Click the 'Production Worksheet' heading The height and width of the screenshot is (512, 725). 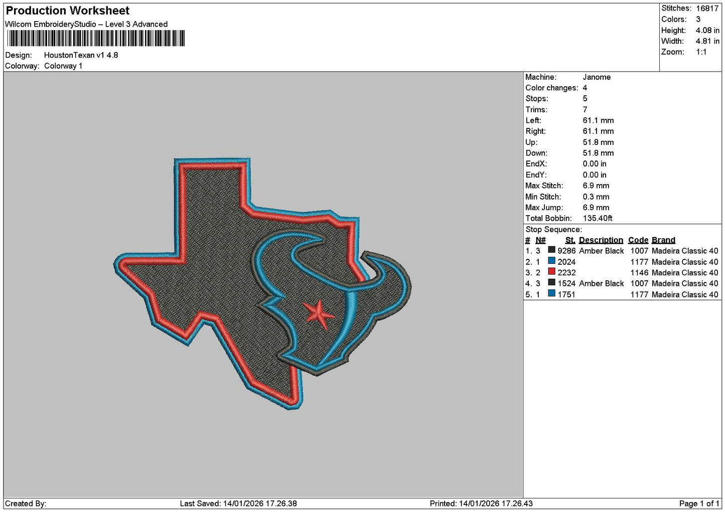point(67,11)
